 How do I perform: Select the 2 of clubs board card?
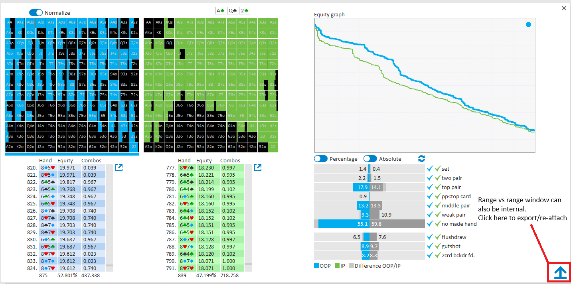(x=244, y=11)
